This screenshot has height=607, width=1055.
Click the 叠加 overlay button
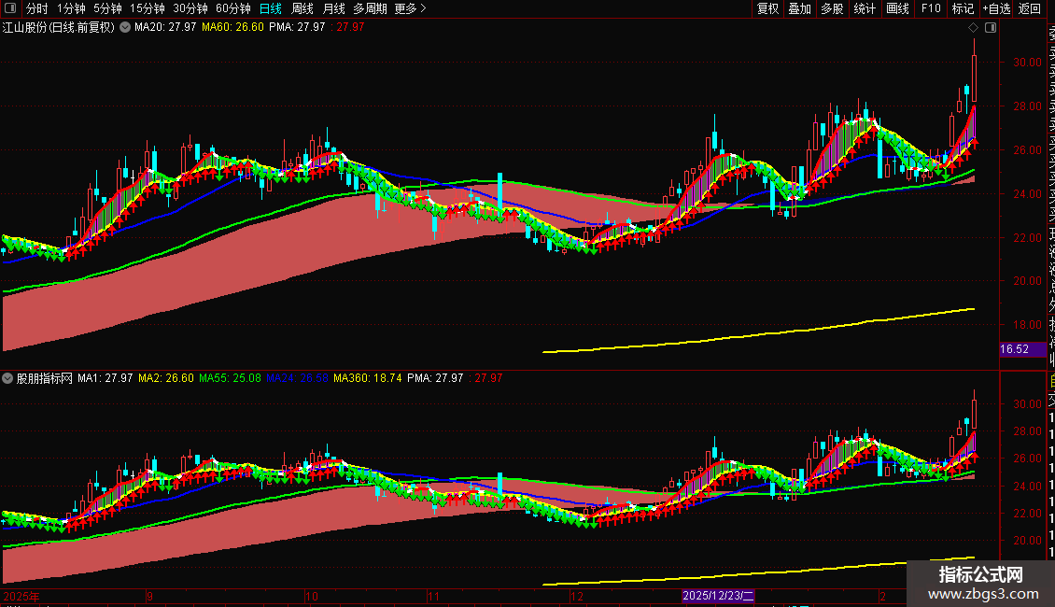pos(800,8)
